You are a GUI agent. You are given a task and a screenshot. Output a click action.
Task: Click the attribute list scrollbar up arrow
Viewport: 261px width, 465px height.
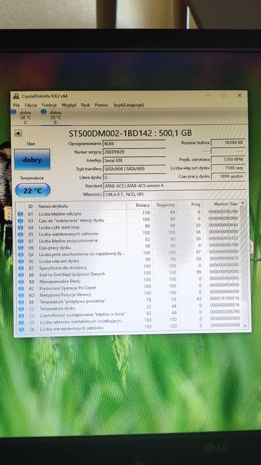[x=242, y=204]
